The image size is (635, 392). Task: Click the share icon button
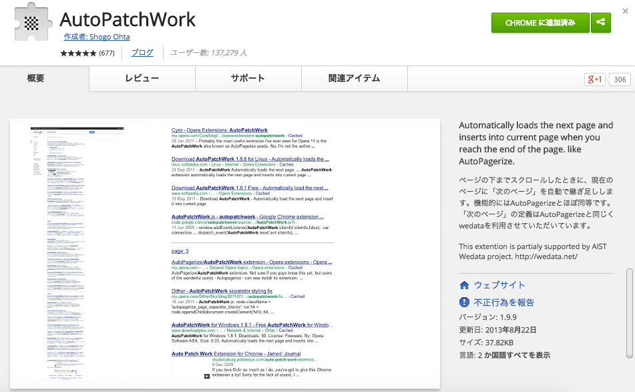click(600, 23)
